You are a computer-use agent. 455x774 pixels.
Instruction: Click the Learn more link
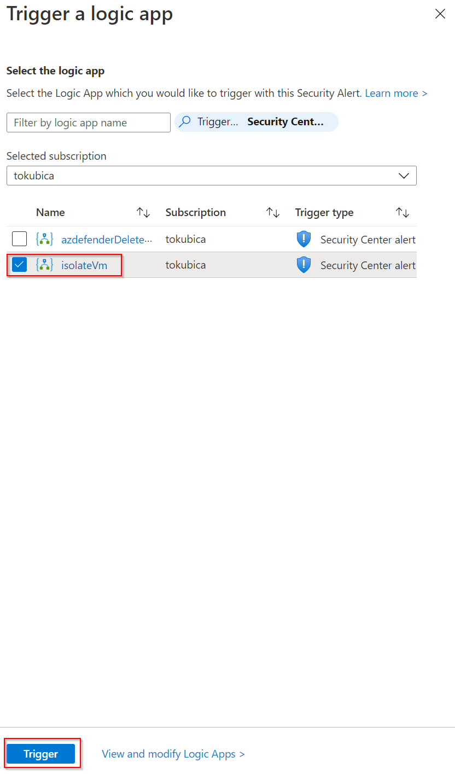click(x=396, y=94)
